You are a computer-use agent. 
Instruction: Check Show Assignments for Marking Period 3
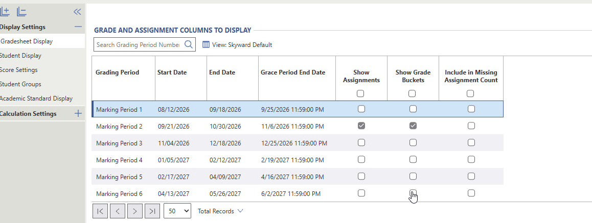pyautogui.click(x=361, y=142)
